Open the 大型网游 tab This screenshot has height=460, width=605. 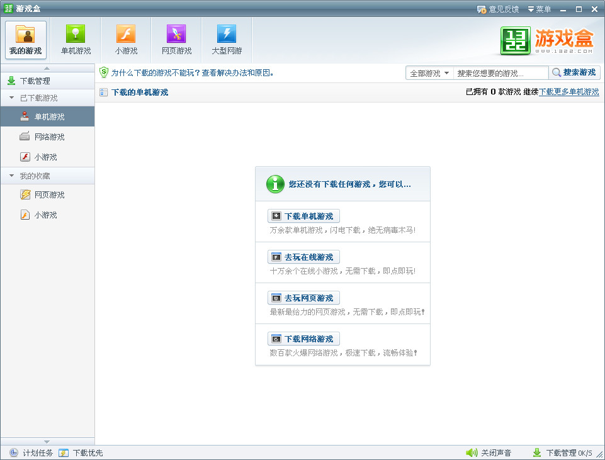(227, 40)
